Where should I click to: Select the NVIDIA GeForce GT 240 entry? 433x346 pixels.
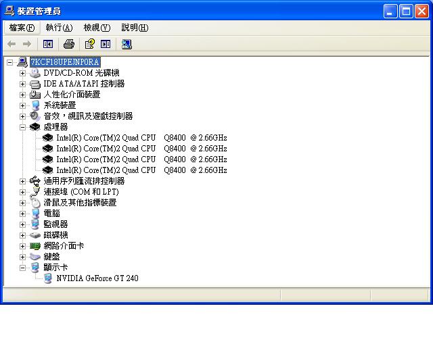[x=97, y=278]
